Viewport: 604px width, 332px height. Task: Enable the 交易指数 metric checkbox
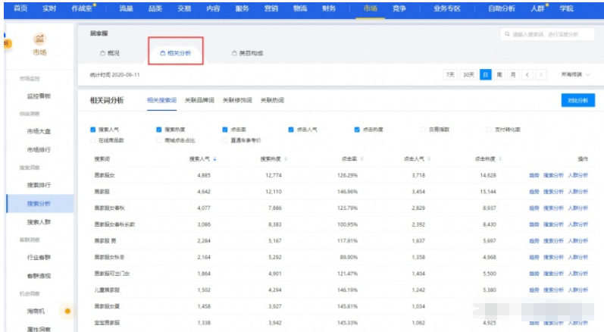click(x=423, y=130)
